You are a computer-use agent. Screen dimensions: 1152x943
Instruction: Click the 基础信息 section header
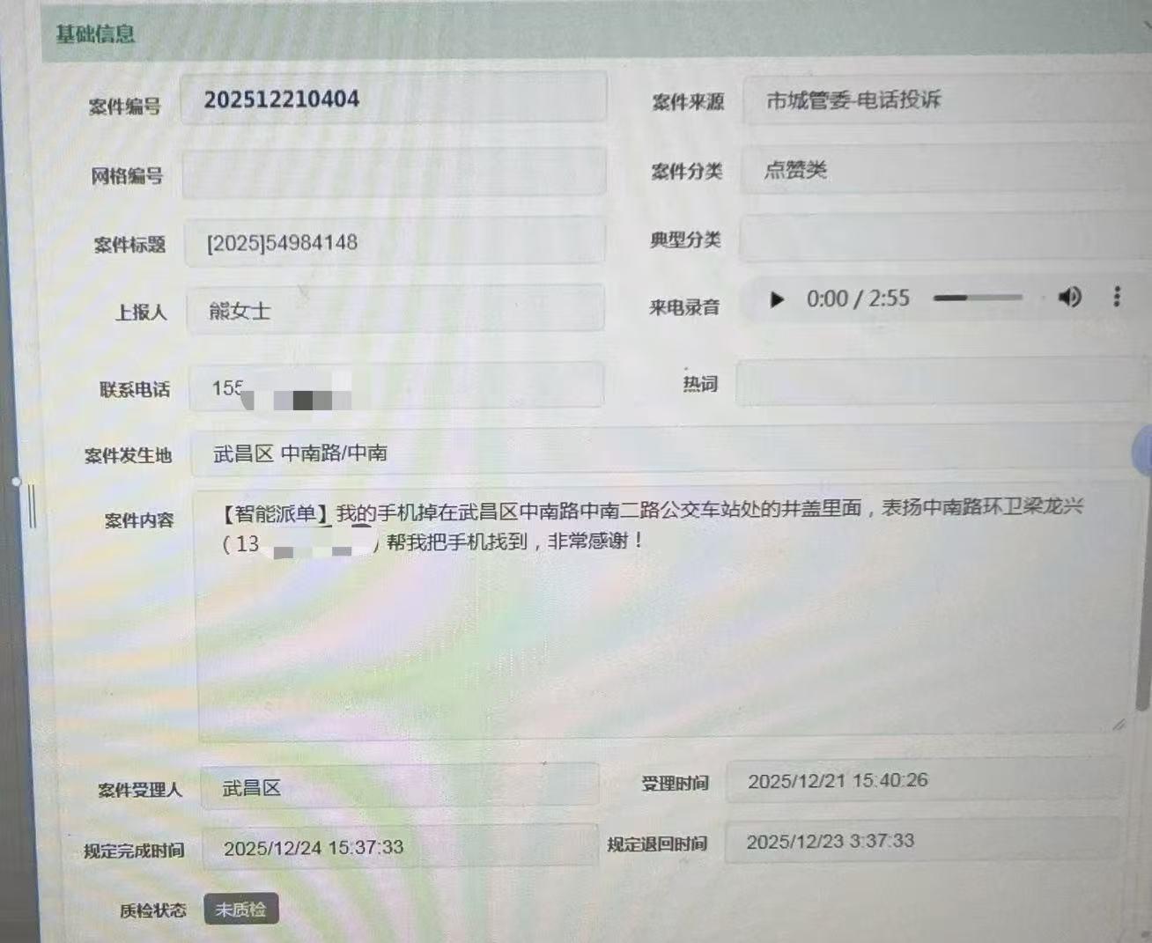click(95, 34)
